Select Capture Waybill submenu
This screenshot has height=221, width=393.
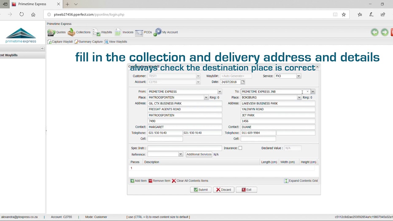pos(60,42)
